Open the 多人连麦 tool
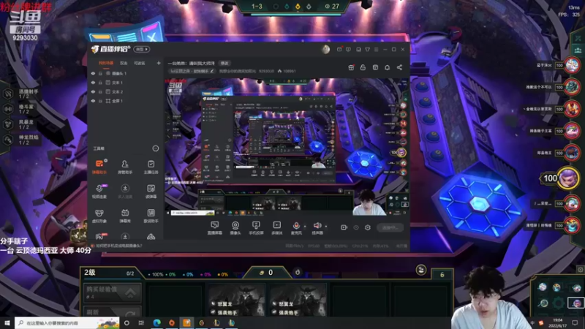The width and height of the screenshot is (585, 329). (125, 191)
